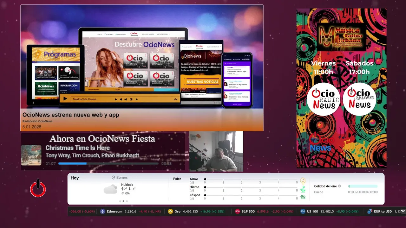Click the date 5.01.2026
Image resolution: width=406 pixels, height=228 pixels.
click(32, 127)
